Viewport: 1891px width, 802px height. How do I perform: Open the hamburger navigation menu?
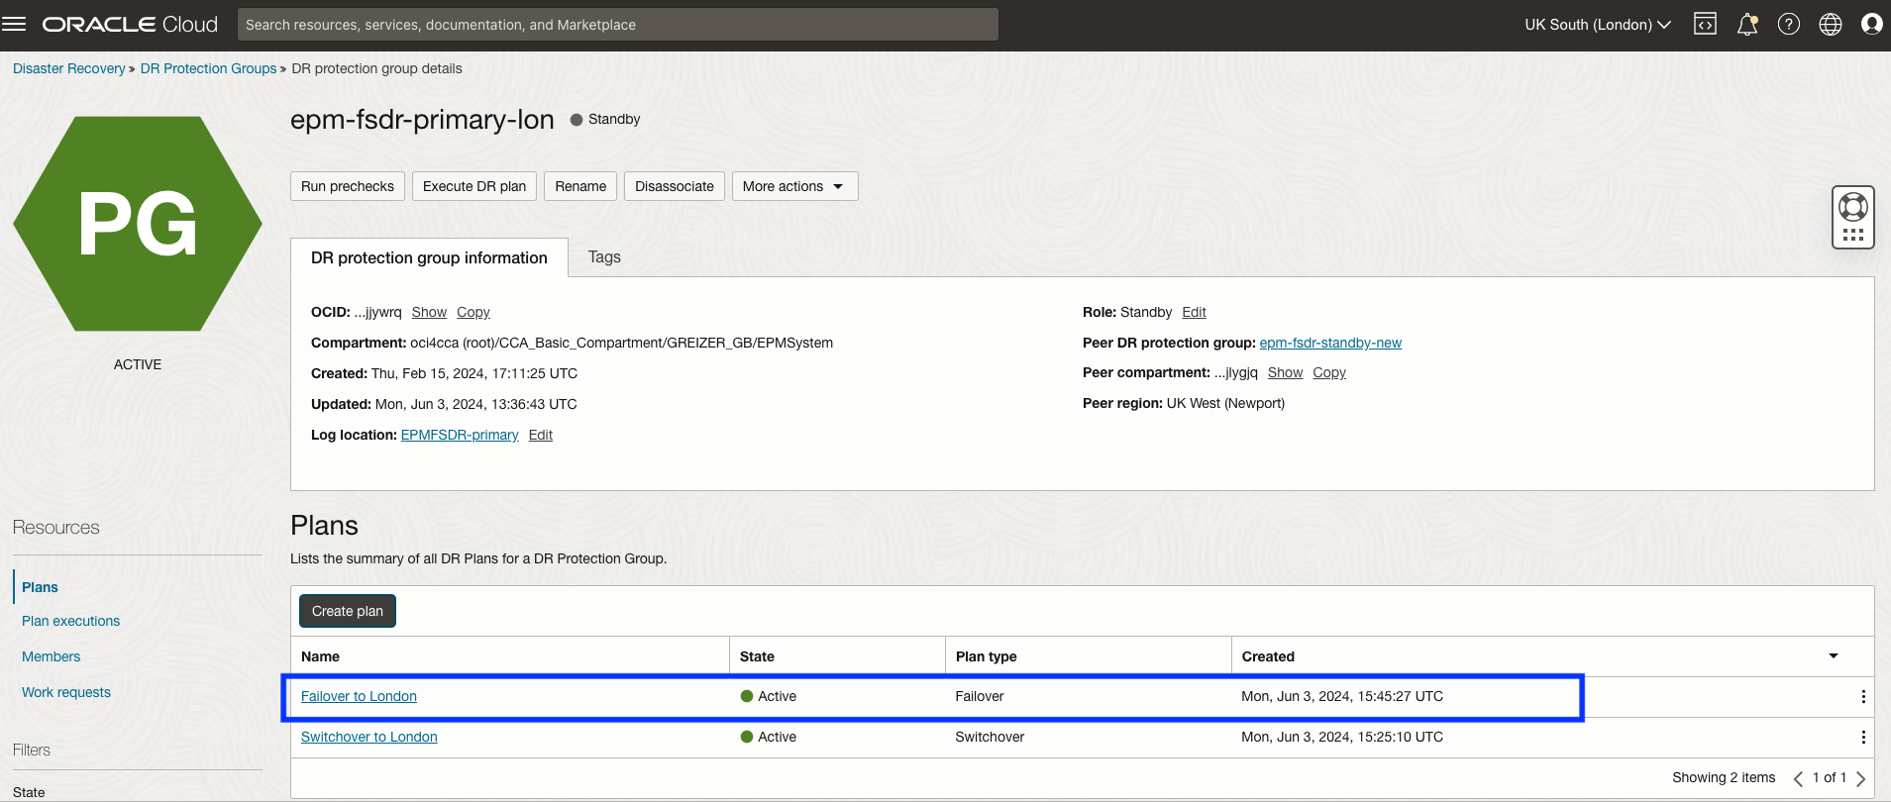[14, 24]
